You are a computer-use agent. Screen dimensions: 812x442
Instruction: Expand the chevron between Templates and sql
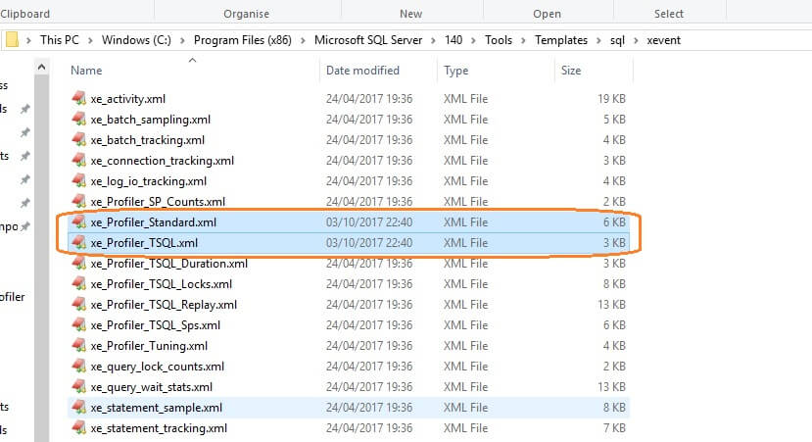pyautogui.click(x=595, y=40)
